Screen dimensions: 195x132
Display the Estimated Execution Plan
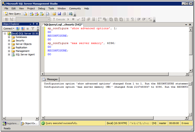(83, 19)
